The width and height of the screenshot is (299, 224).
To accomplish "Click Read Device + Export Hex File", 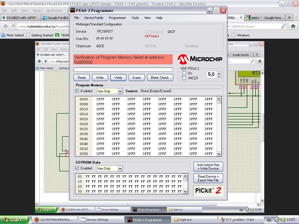I will pyautogui.click(x=208, y=178).
